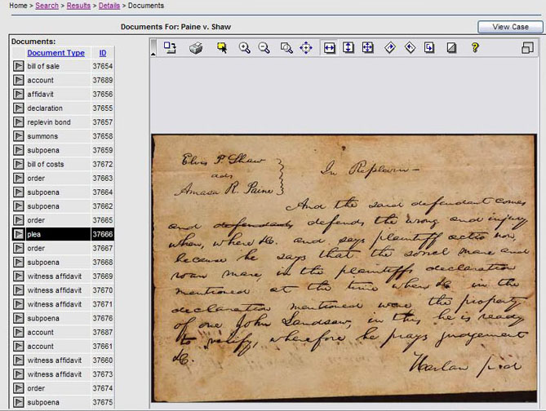Select witness affidavit row 37660
The height and width of the screenshot is (411, 546).
(63, 360)
